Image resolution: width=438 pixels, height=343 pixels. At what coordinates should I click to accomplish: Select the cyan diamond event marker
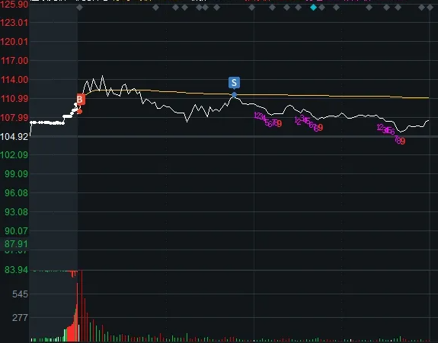click(313, 8)
